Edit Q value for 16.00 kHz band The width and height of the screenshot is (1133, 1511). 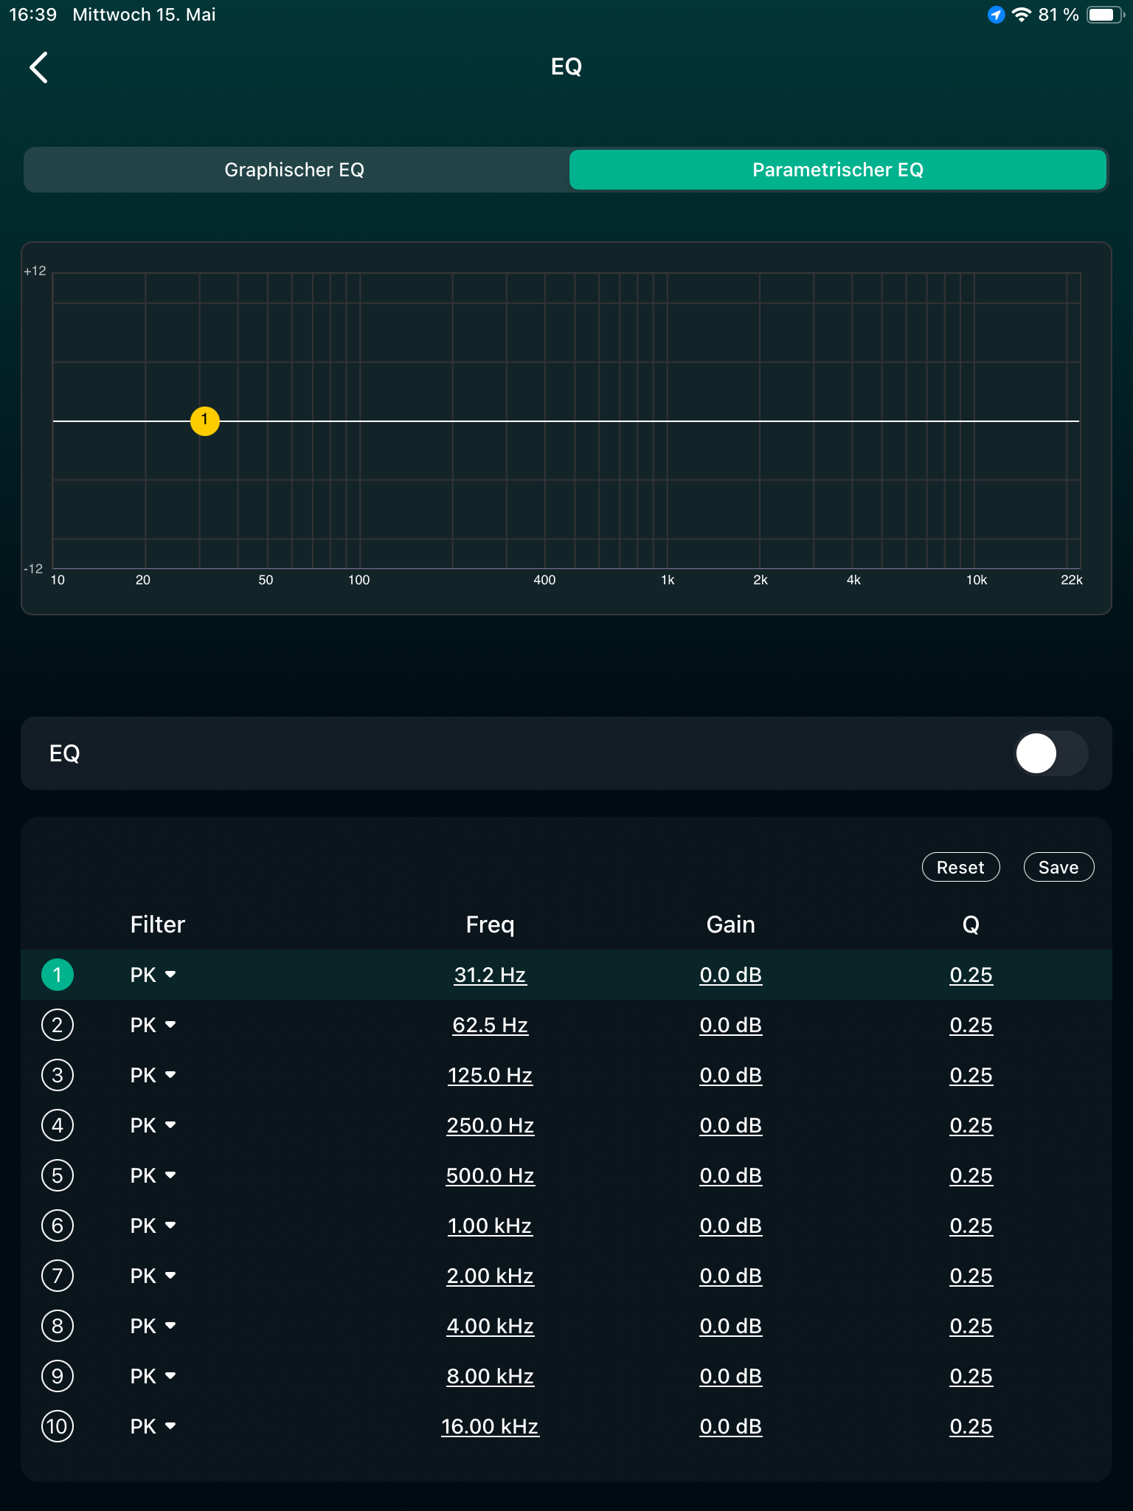tap(971, 1426)
